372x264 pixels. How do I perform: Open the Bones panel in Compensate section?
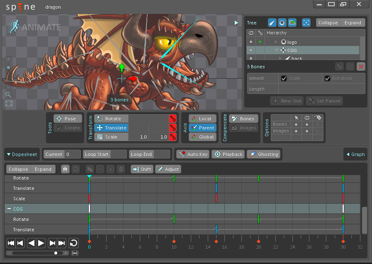click(x=243, y=119)
